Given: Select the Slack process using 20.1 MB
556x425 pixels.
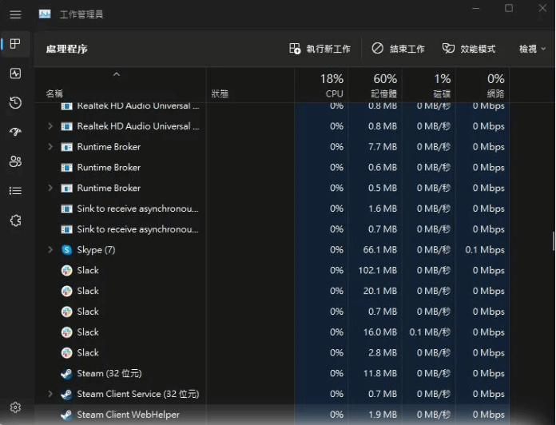Looking at the screenshot, I should (272, 291).
